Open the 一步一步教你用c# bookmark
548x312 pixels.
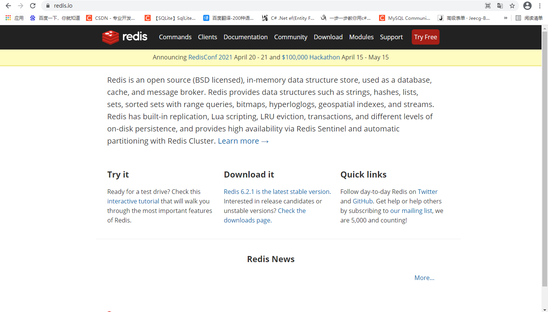coord(346,18)
